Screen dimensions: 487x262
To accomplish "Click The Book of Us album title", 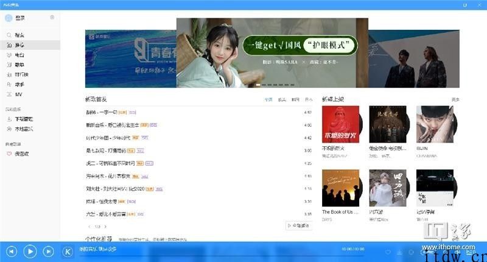I will [x=340, y=212].
